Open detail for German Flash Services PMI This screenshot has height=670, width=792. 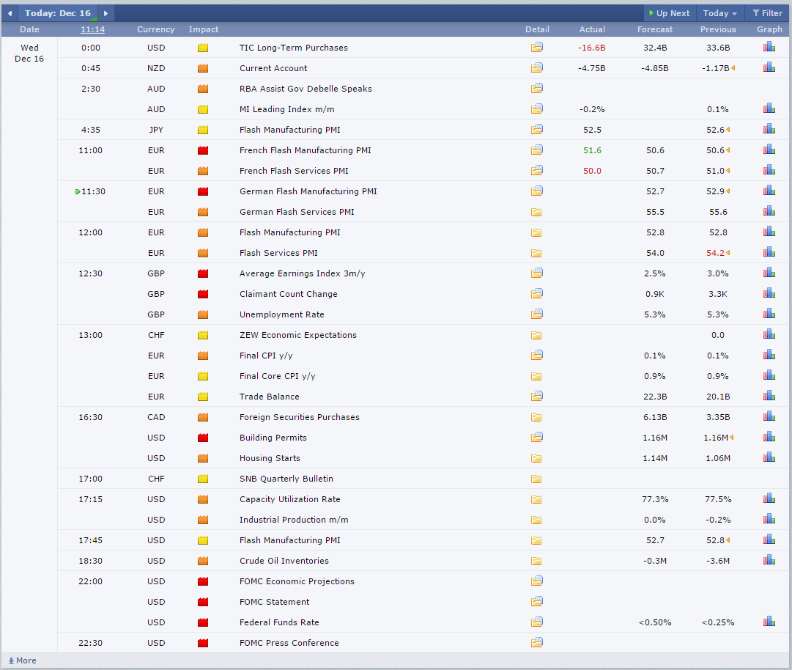[536, 213]
